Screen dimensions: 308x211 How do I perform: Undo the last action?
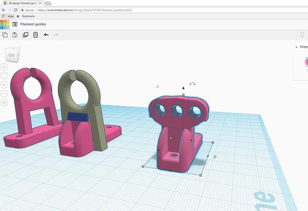(46, 35)
